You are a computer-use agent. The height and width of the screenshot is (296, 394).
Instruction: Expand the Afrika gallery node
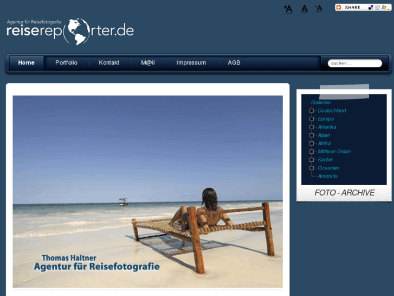pos(312,143)
